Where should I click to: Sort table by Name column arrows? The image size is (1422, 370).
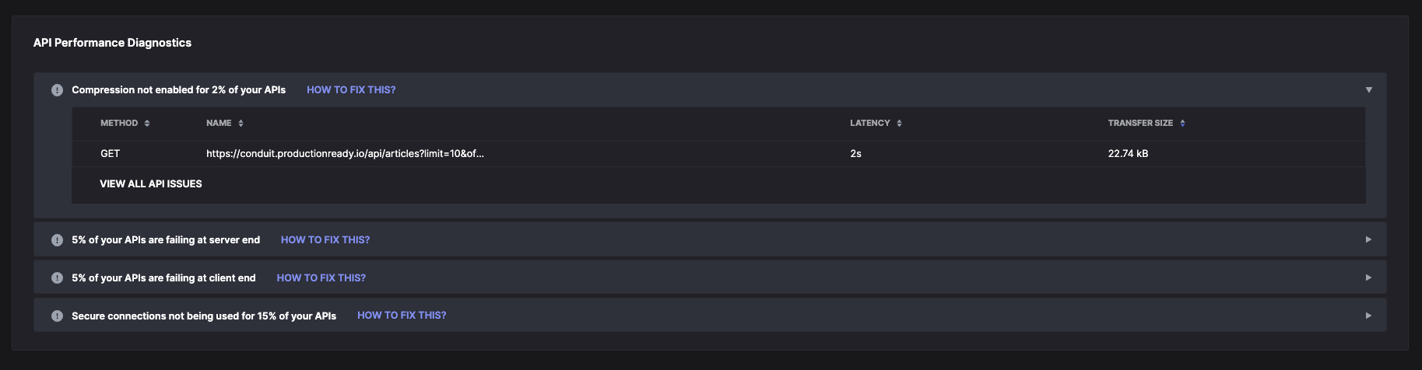pos(241,124)
